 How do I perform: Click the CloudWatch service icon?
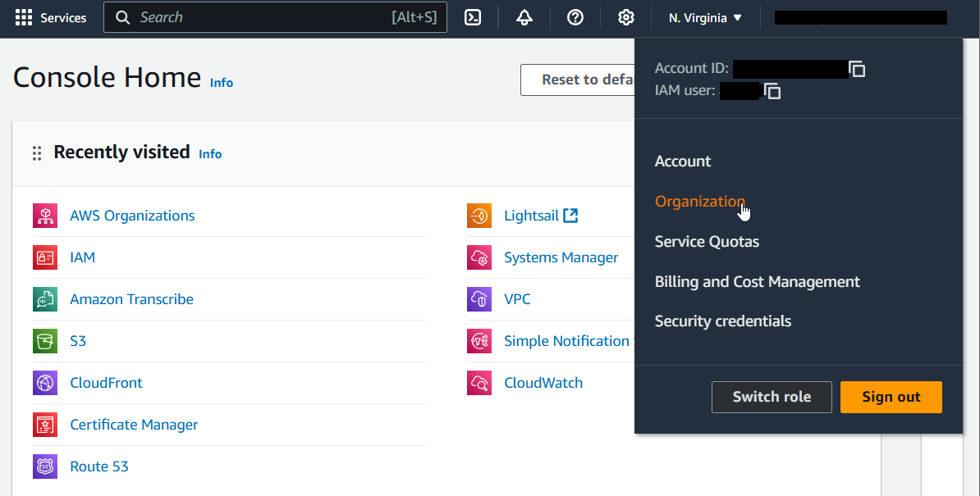479,383
